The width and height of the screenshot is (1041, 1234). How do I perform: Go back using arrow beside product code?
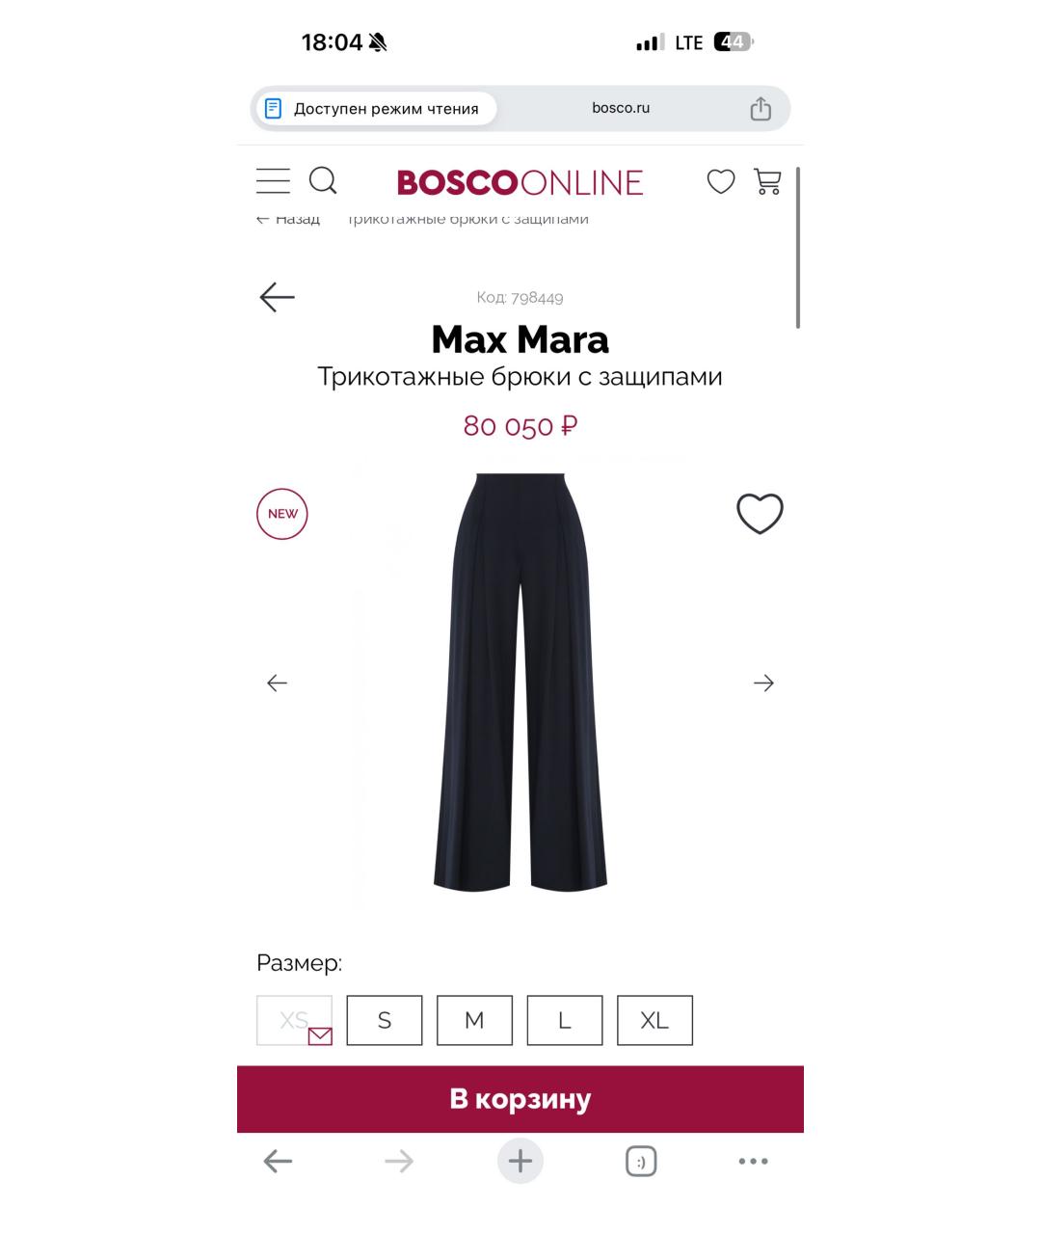(x=277, y=297)
